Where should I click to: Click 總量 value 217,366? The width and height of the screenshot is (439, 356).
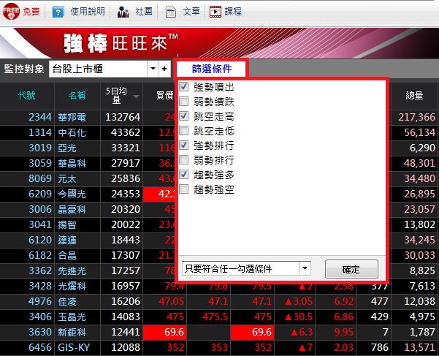pos(416,117)
